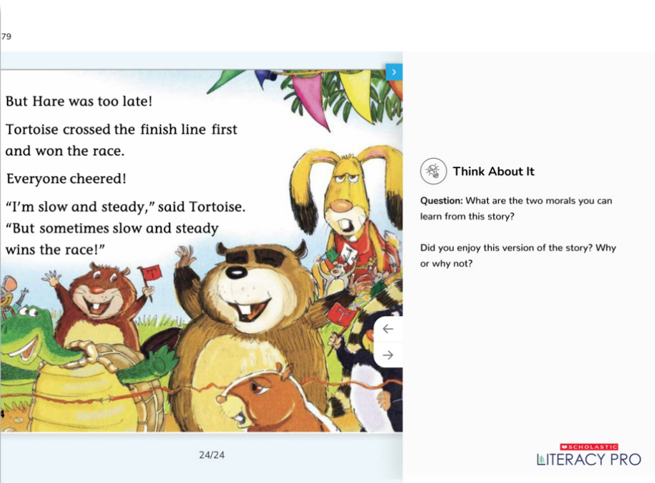Click the number 79 at top left

(6, 36)
